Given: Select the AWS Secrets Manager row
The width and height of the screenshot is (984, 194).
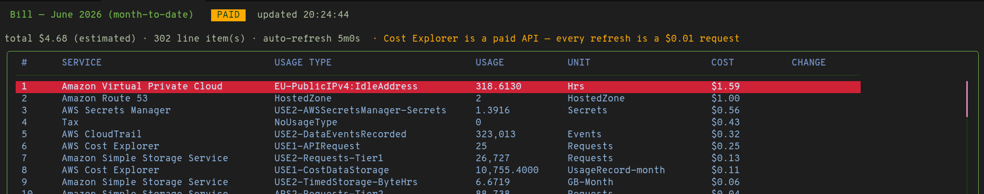Looking at the screenshot, I should tap(438, 110).
